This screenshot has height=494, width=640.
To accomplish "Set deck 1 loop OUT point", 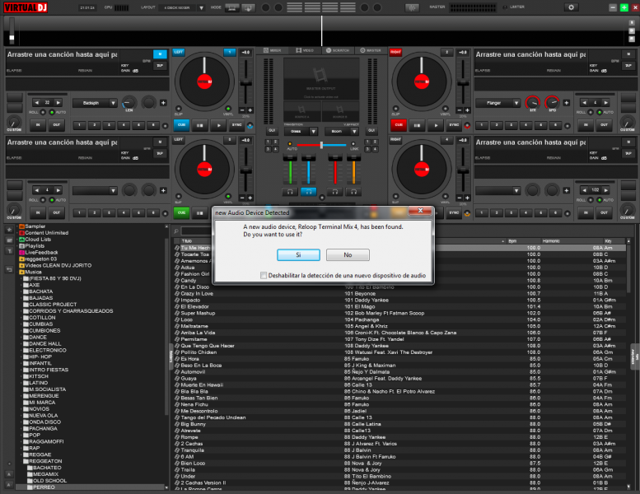I will [56, 125].
